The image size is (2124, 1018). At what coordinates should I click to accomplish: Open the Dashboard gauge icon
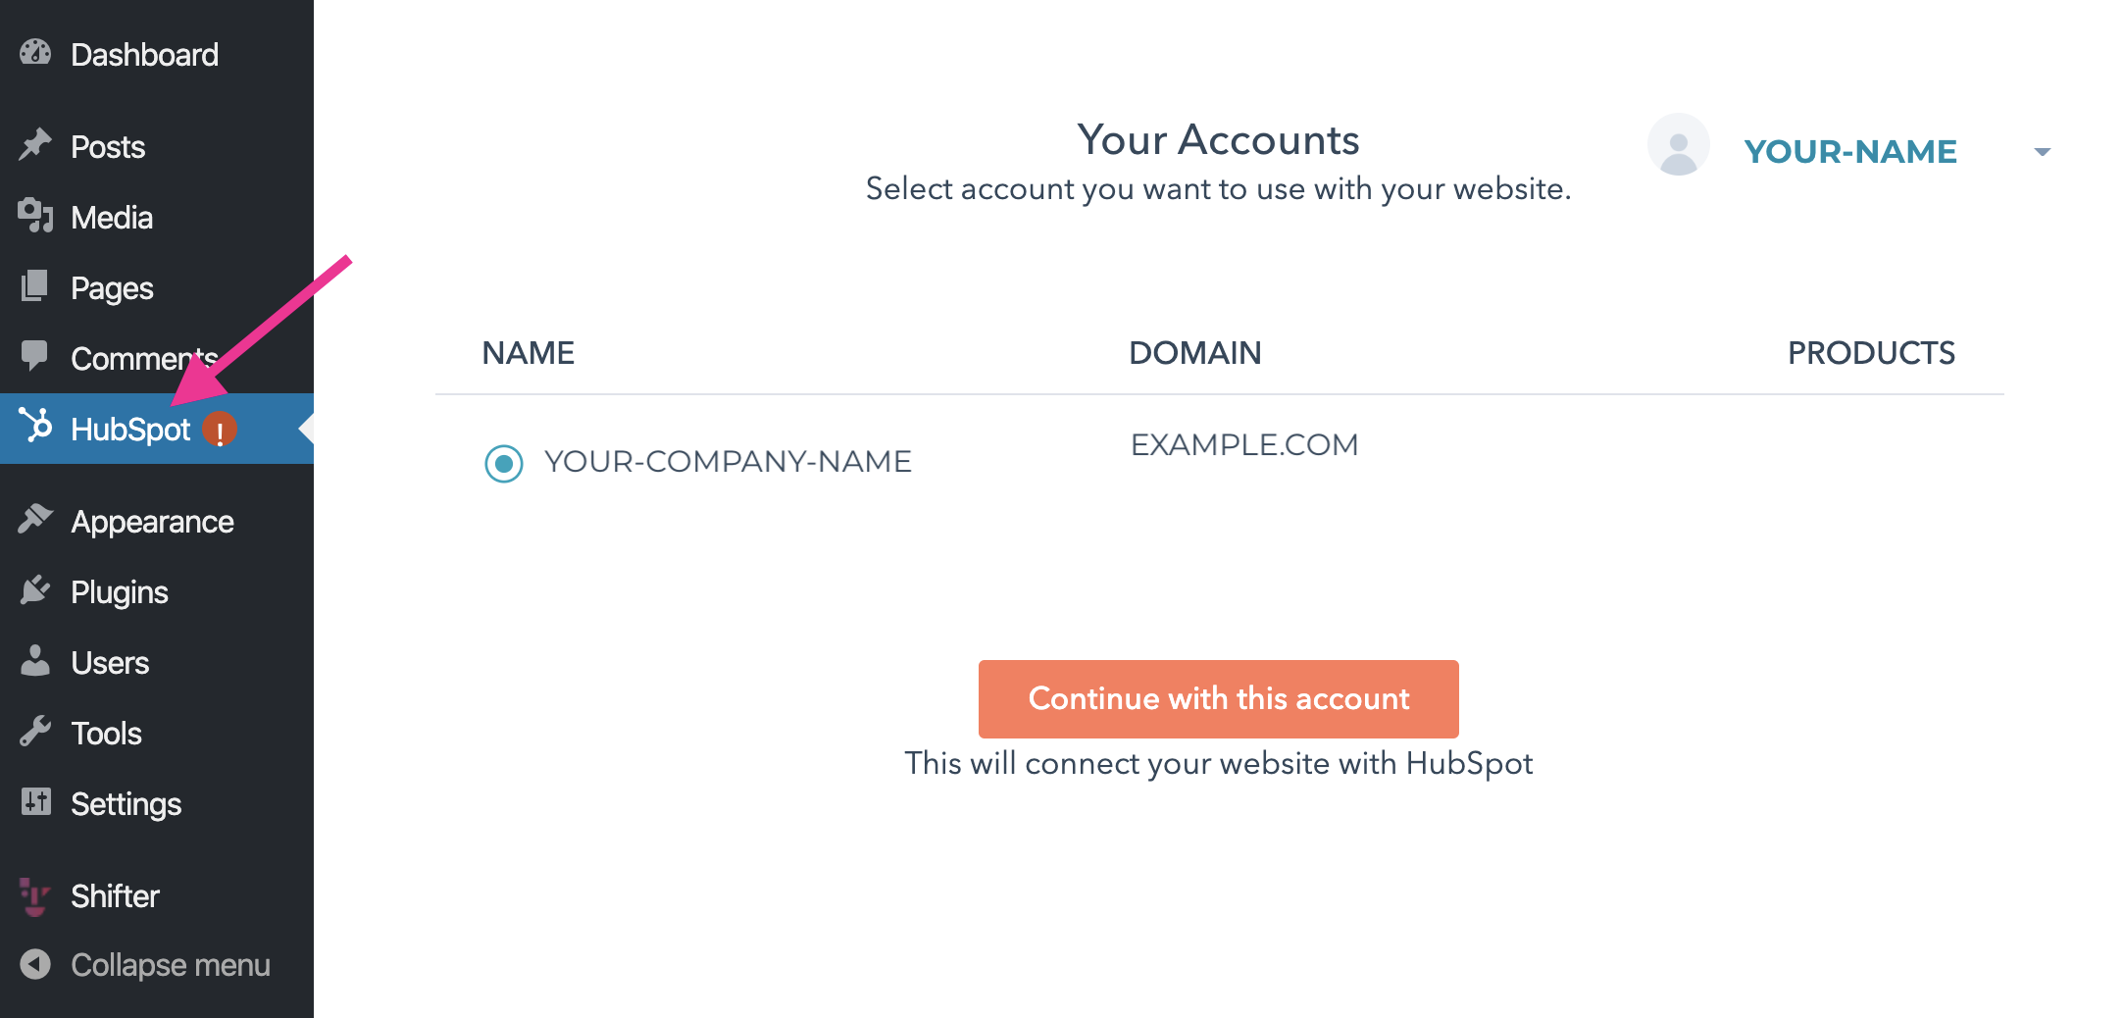(x=35, y=53)
